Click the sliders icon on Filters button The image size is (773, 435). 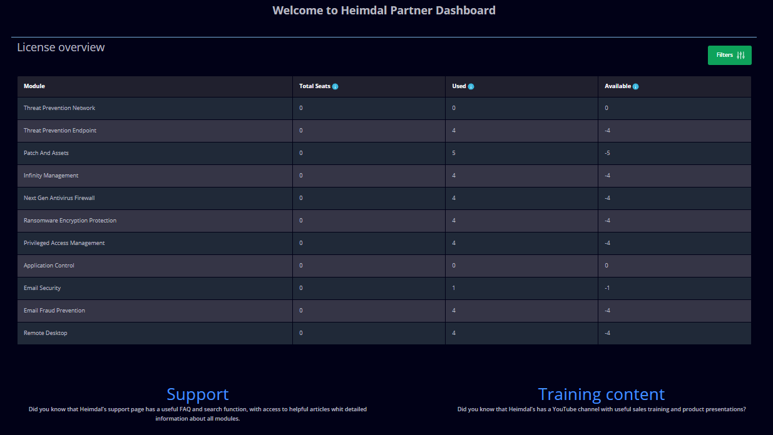point(741,55)
